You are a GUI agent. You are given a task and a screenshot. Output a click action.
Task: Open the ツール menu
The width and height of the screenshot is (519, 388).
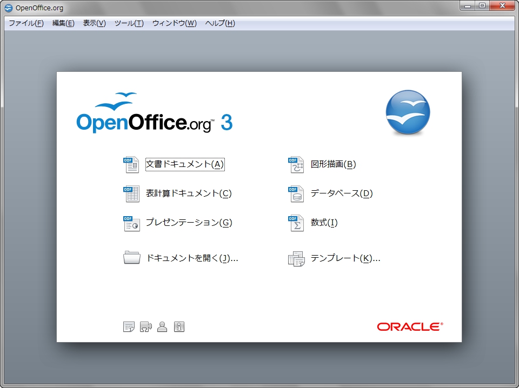129,23
